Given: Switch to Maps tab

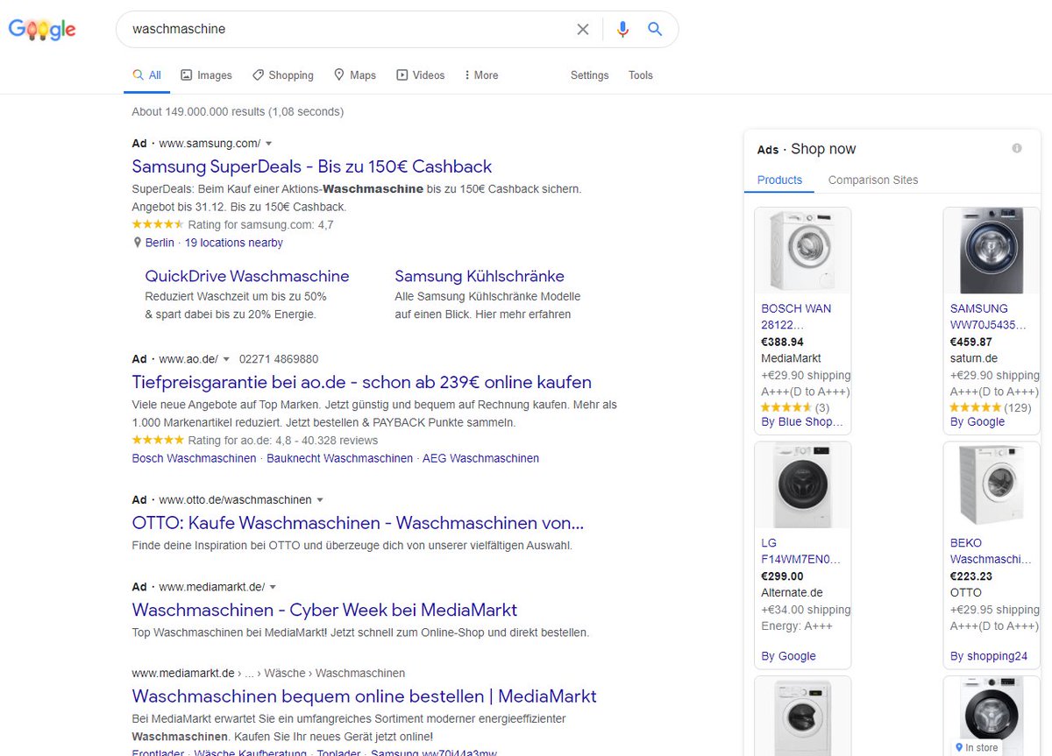Looking at the screenshot, I should click(x=354, y=75).
